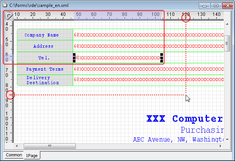The image size is (235, 161).
Task: Select the Tel. label cell
Action: pyautogui.click(x=45, y=57)
